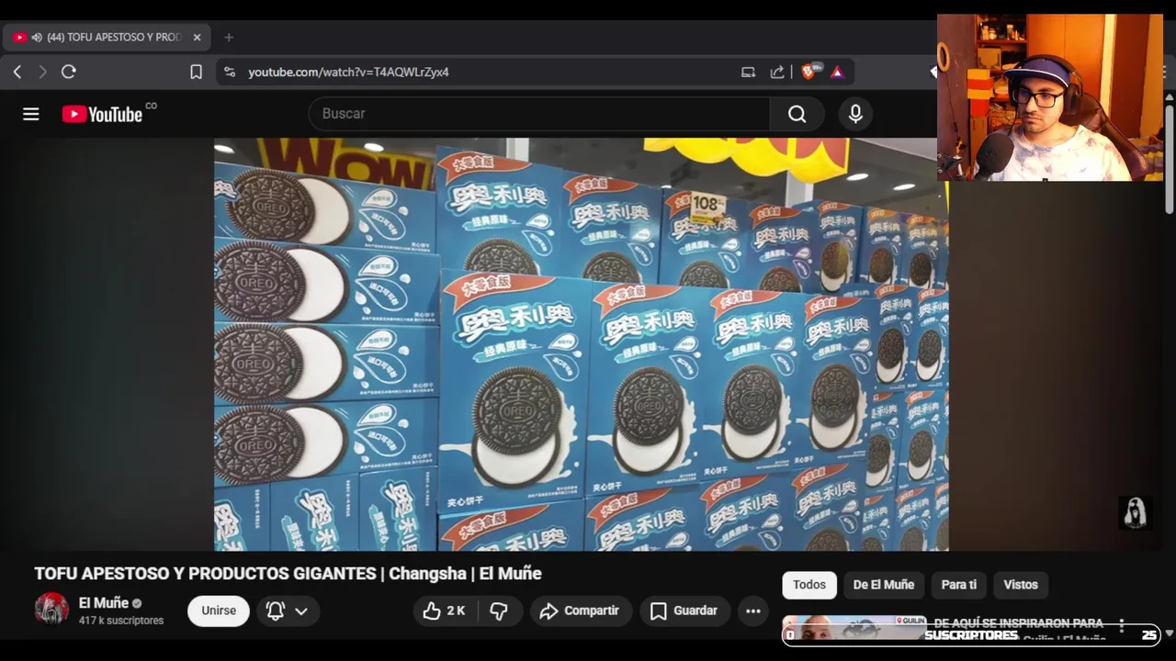Select the Vistos filter chip
Image resolution: width=1176 pixels, height=661 pixels.
[x=1021, y=585]
